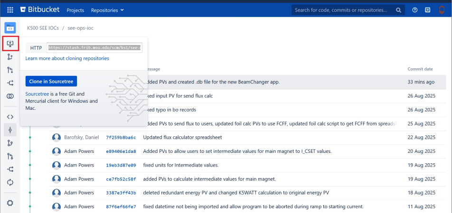The height and width of the screenshot is (213, 452).
Task: Open commit 7f259b8ba6c hash link
Action: click(x=121, y=137)
